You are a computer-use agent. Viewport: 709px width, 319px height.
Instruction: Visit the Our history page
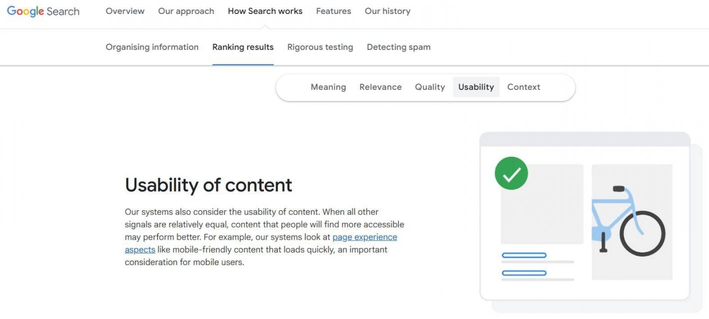pos(388,11)
